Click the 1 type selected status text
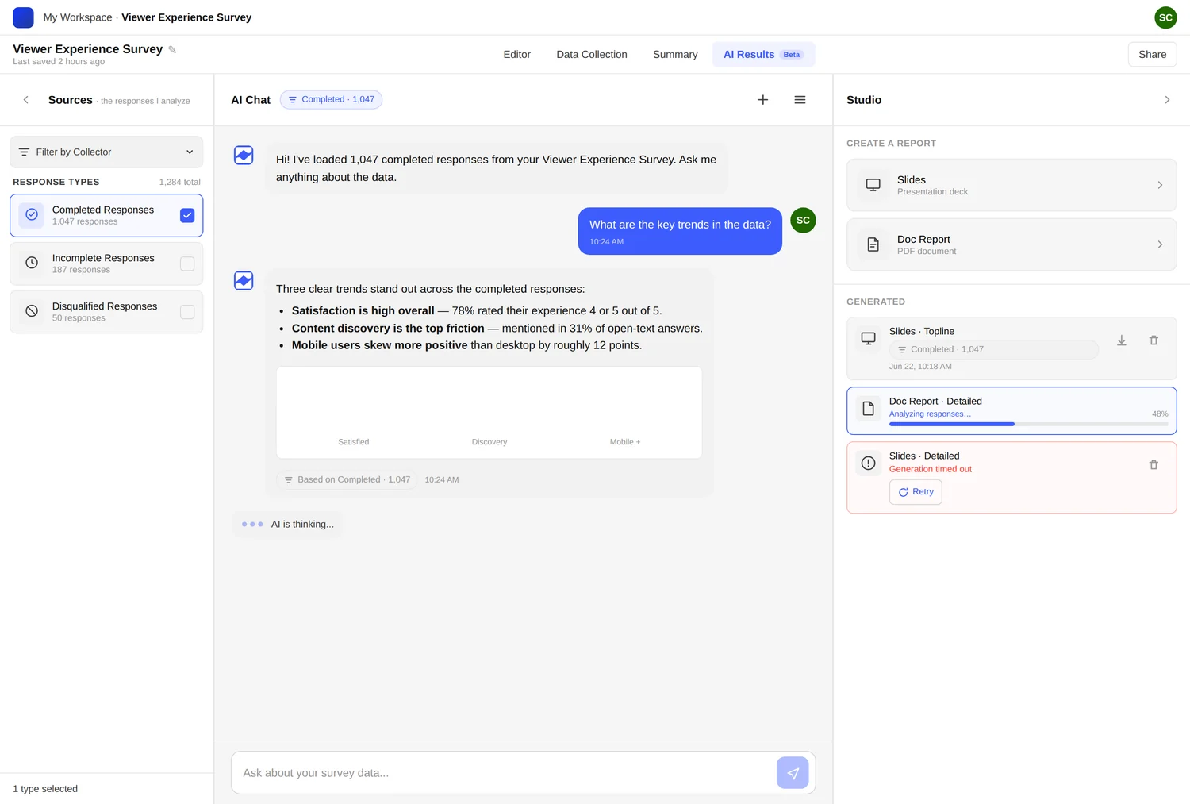1190x804 pixels. (x=45, y=789)
